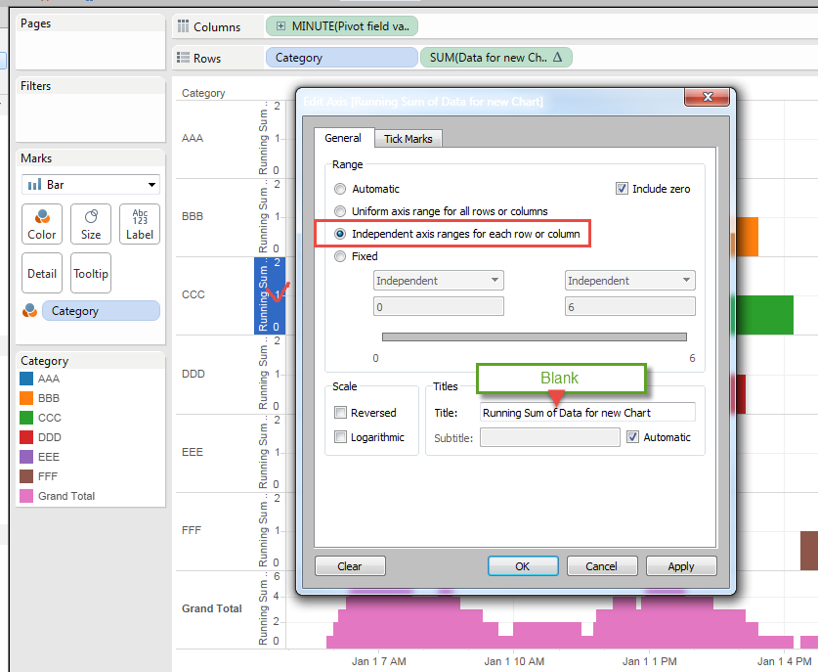Click the EEE row header
The height and width of the screenshot is (672, 818).
click(193, 452)
